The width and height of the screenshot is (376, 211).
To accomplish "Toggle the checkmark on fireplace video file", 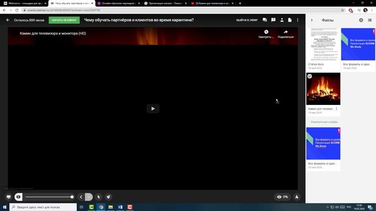I will pyautogui.click(x=310, y=76).
